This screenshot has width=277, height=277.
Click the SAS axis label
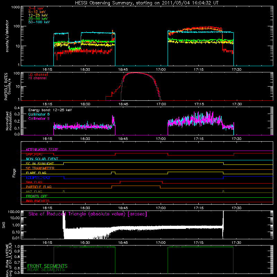[4, 225]
